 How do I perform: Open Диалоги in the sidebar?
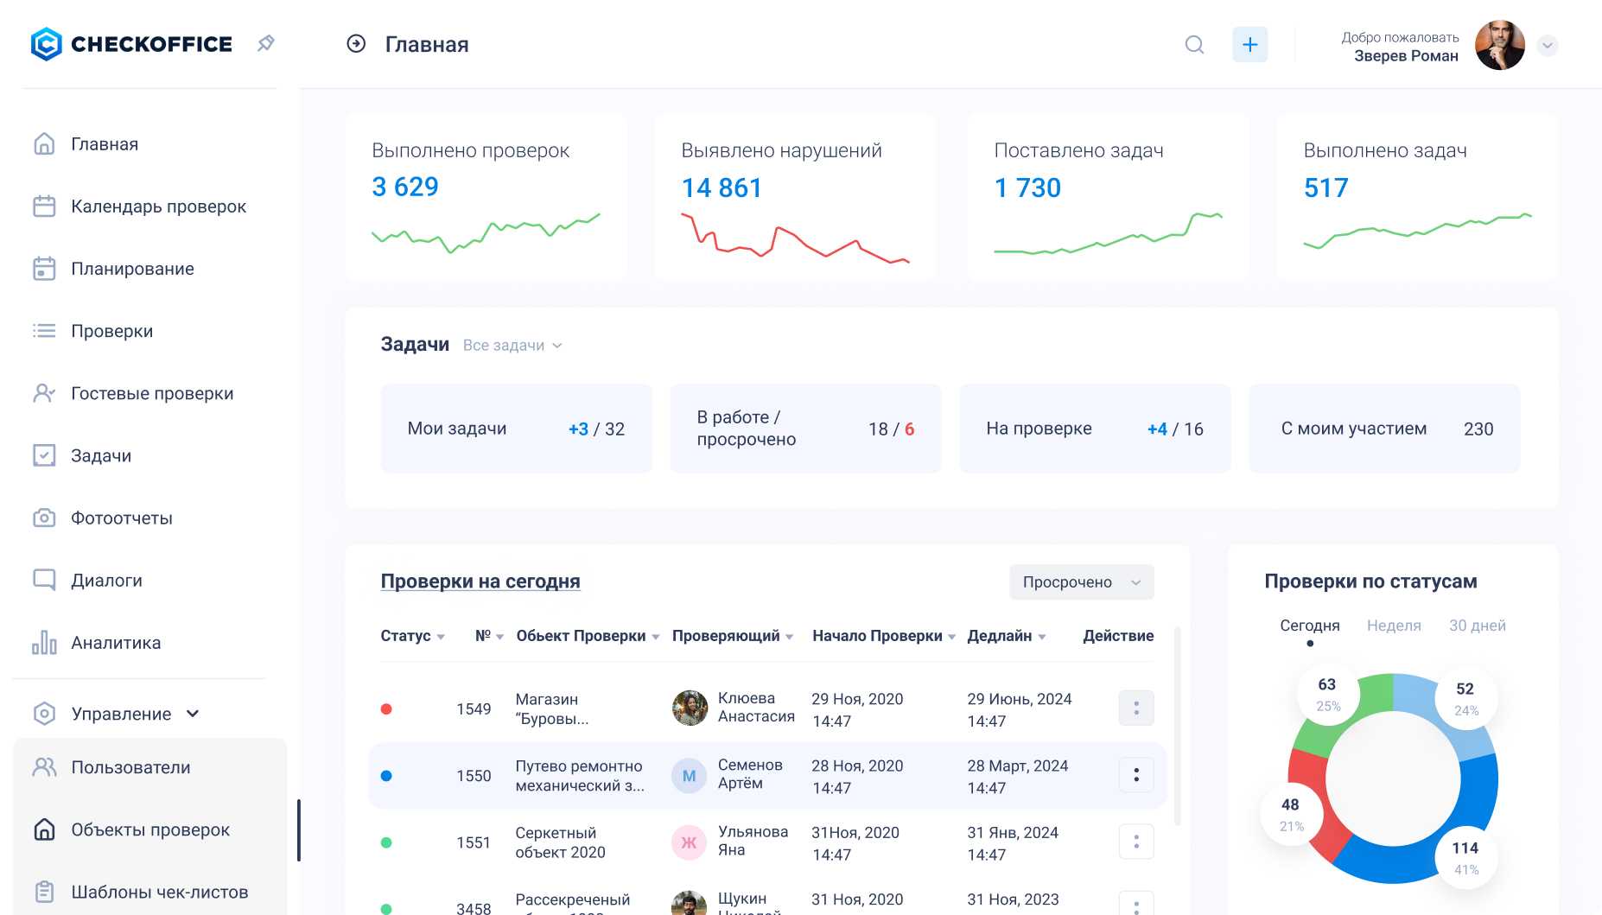point(107,580)
